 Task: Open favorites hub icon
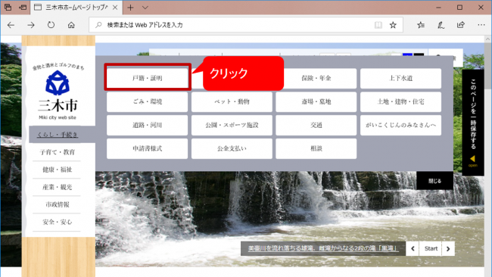click(x=421, y=25)
